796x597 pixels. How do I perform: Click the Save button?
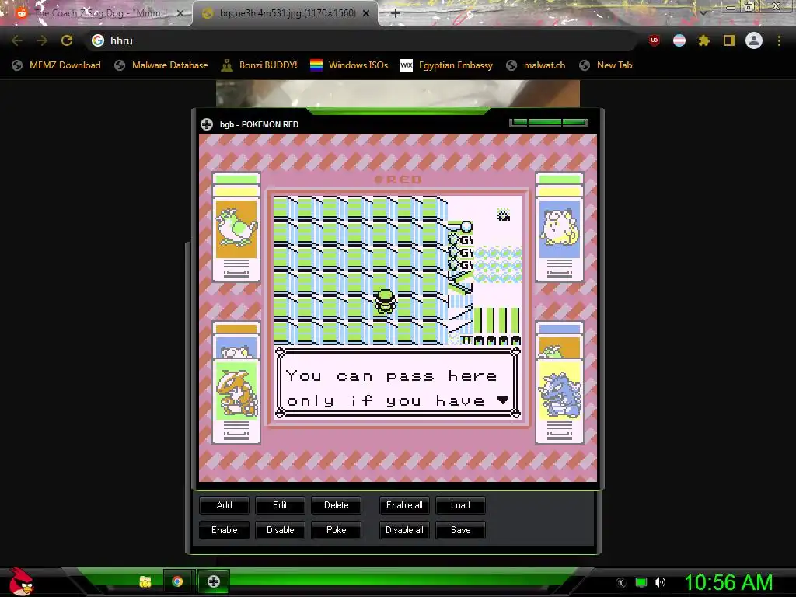tap(460, 530)
